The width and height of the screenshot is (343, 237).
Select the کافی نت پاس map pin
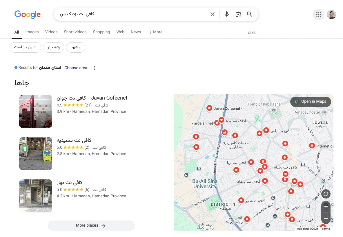266,131
